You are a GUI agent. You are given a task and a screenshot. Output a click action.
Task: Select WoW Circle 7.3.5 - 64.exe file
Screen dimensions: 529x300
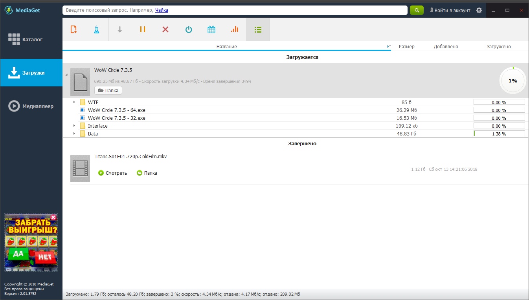coord(117,110)
